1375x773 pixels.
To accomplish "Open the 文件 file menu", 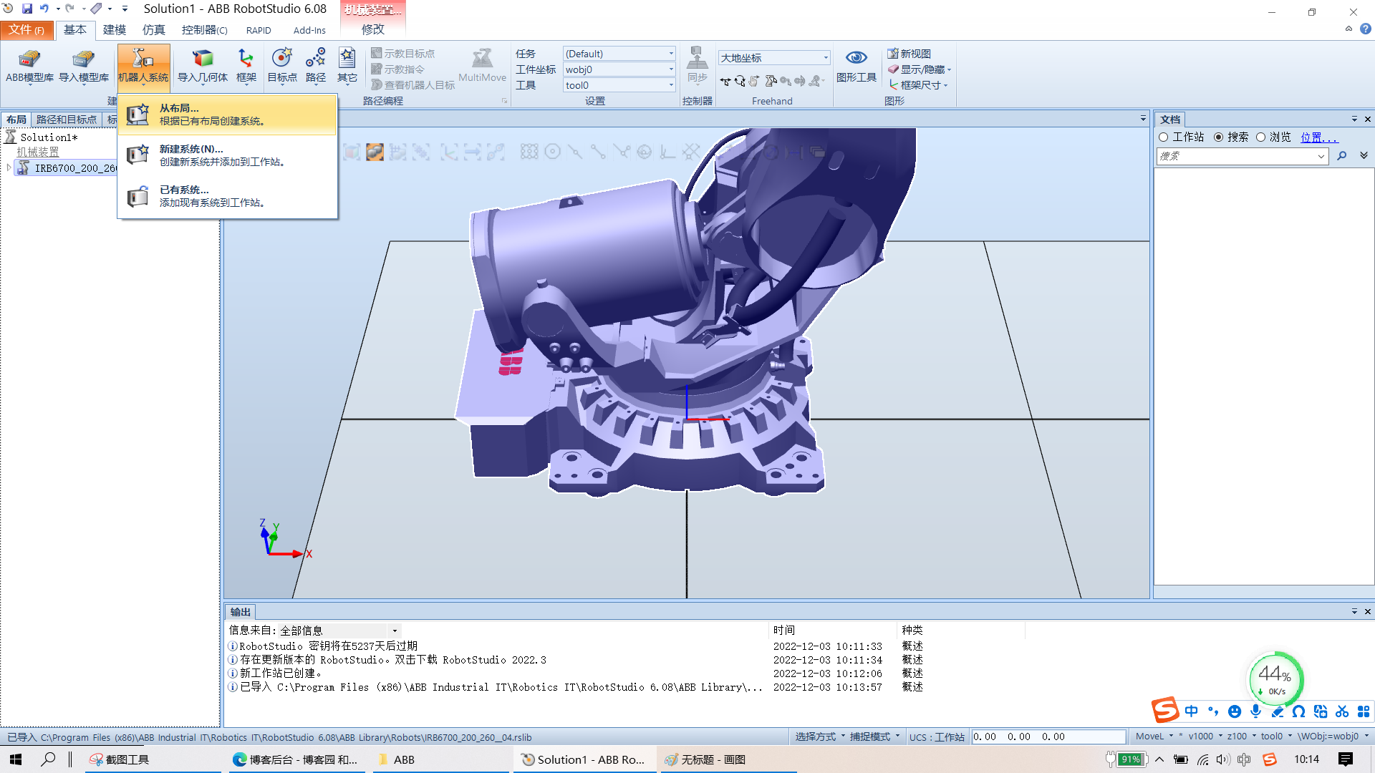I will [x=26, y=30].
